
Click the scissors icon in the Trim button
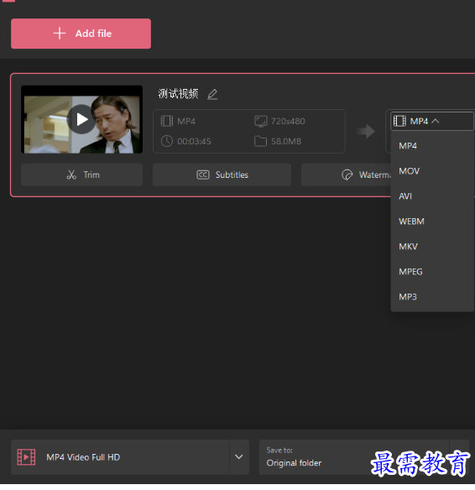(x=71, y=175)
